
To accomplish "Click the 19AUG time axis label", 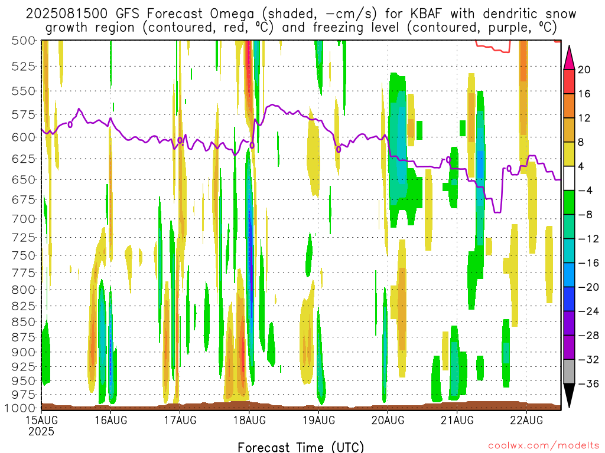I will [x=318, y=420].
